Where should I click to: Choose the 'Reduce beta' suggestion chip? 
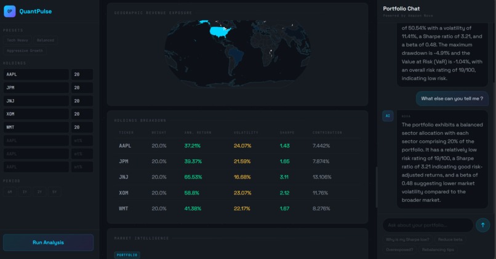(450, 239)
